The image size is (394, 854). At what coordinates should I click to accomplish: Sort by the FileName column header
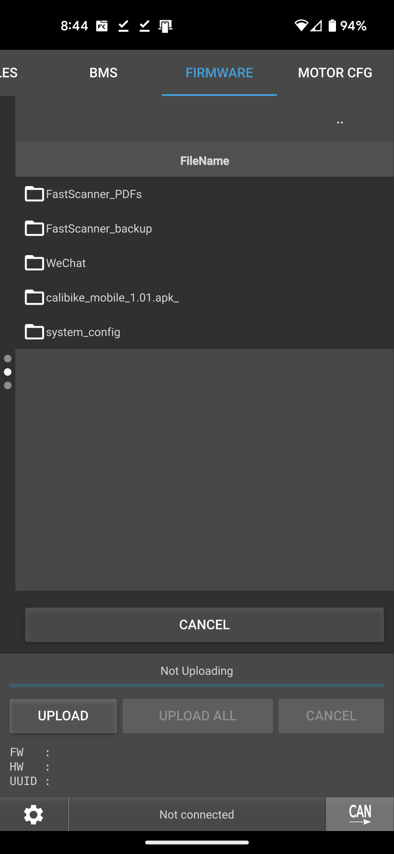205,161
